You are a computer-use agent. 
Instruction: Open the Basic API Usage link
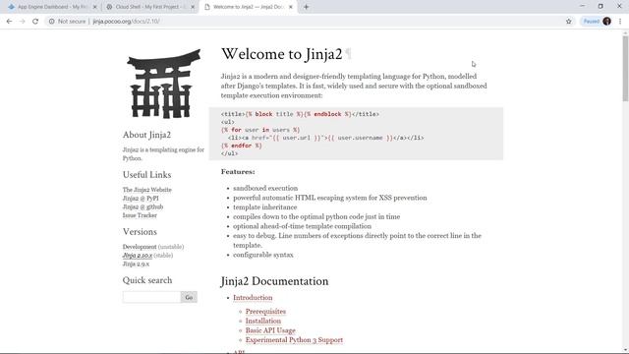coord(270,330)
